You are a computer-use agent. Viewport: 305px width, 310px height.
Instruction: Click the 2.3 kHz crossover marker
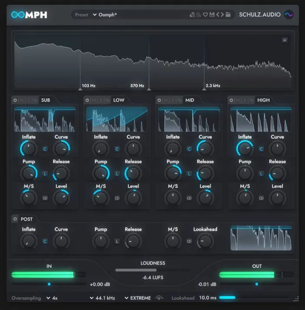pyautogui.click(x=204, y=89)
